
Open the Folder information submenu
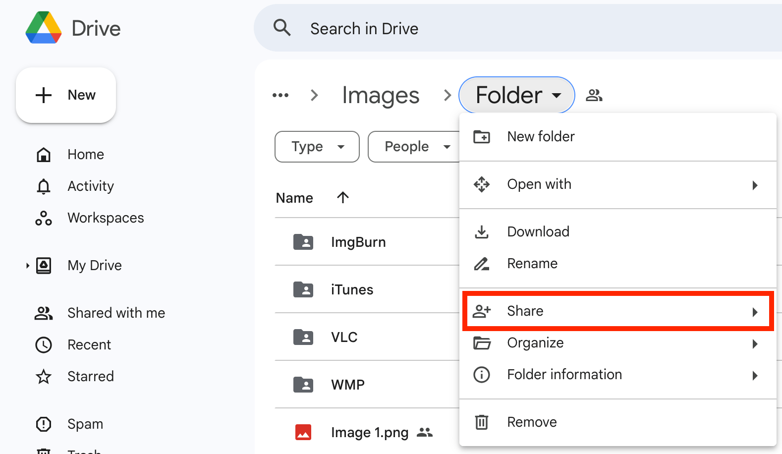(x=618, y=375)
